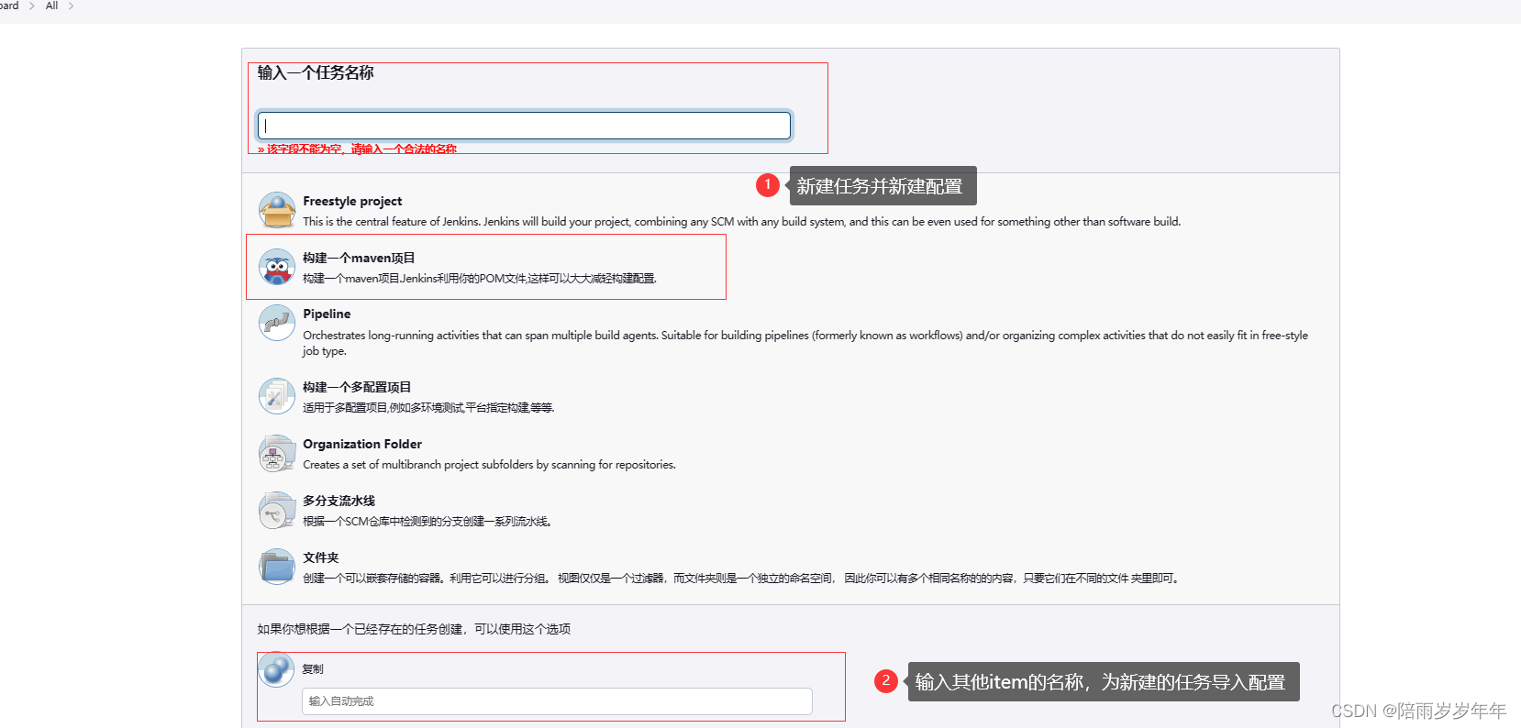
Task: Click the red validation error message
Action: click(x=357, y=149)
